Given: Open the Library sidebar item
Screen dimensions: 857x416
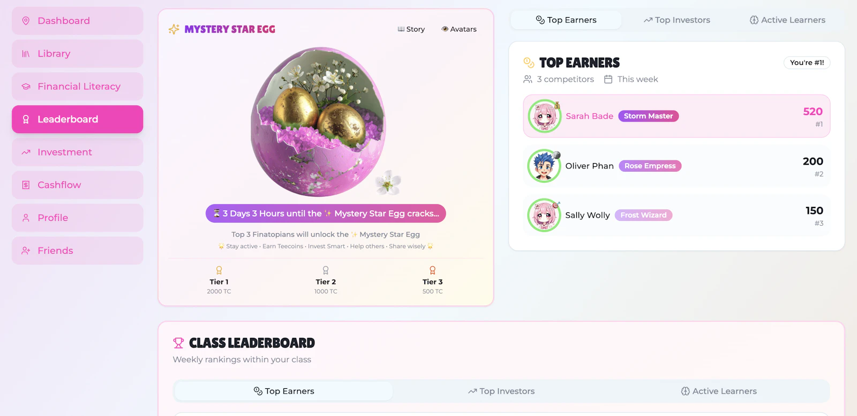Looking at the screenshot, I should (77, 53).
